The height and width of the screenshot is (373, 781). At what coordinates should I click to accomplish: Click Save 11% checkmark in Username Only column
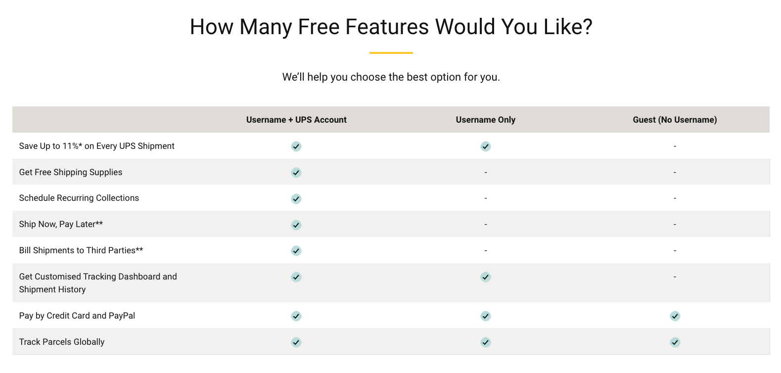click(x=486, y=146)
